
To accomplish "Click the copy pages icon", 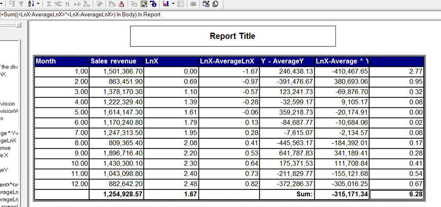I will (215, 4).
